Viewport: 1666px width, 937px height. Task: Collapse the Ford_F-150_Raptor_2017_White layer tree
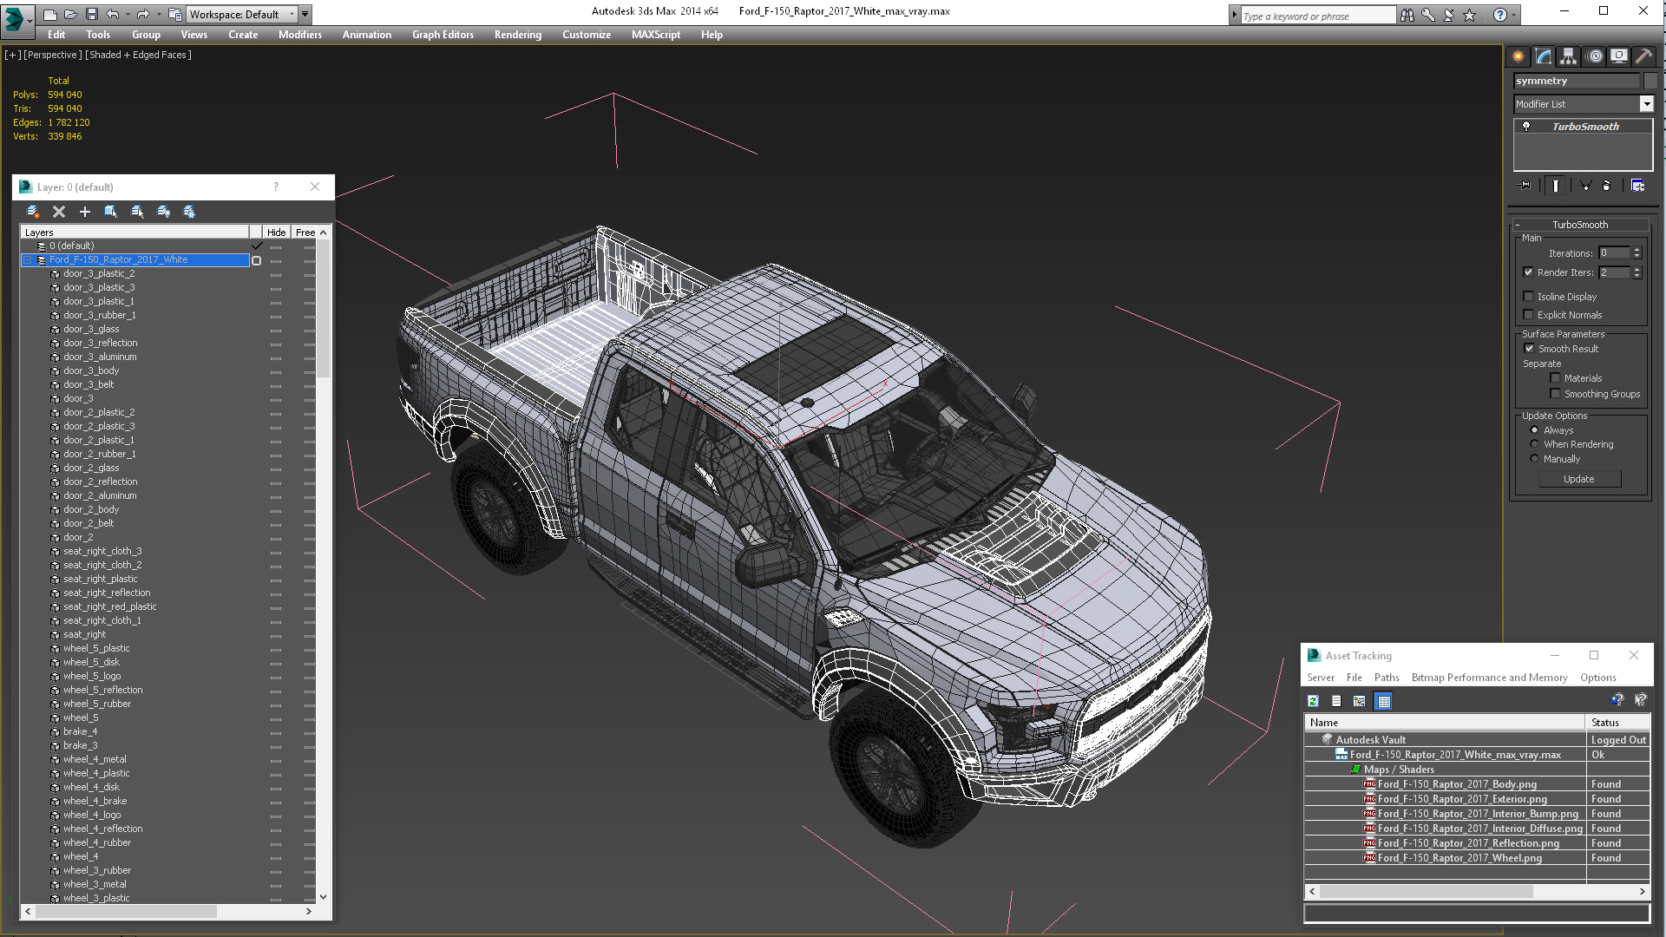(27, 260)
